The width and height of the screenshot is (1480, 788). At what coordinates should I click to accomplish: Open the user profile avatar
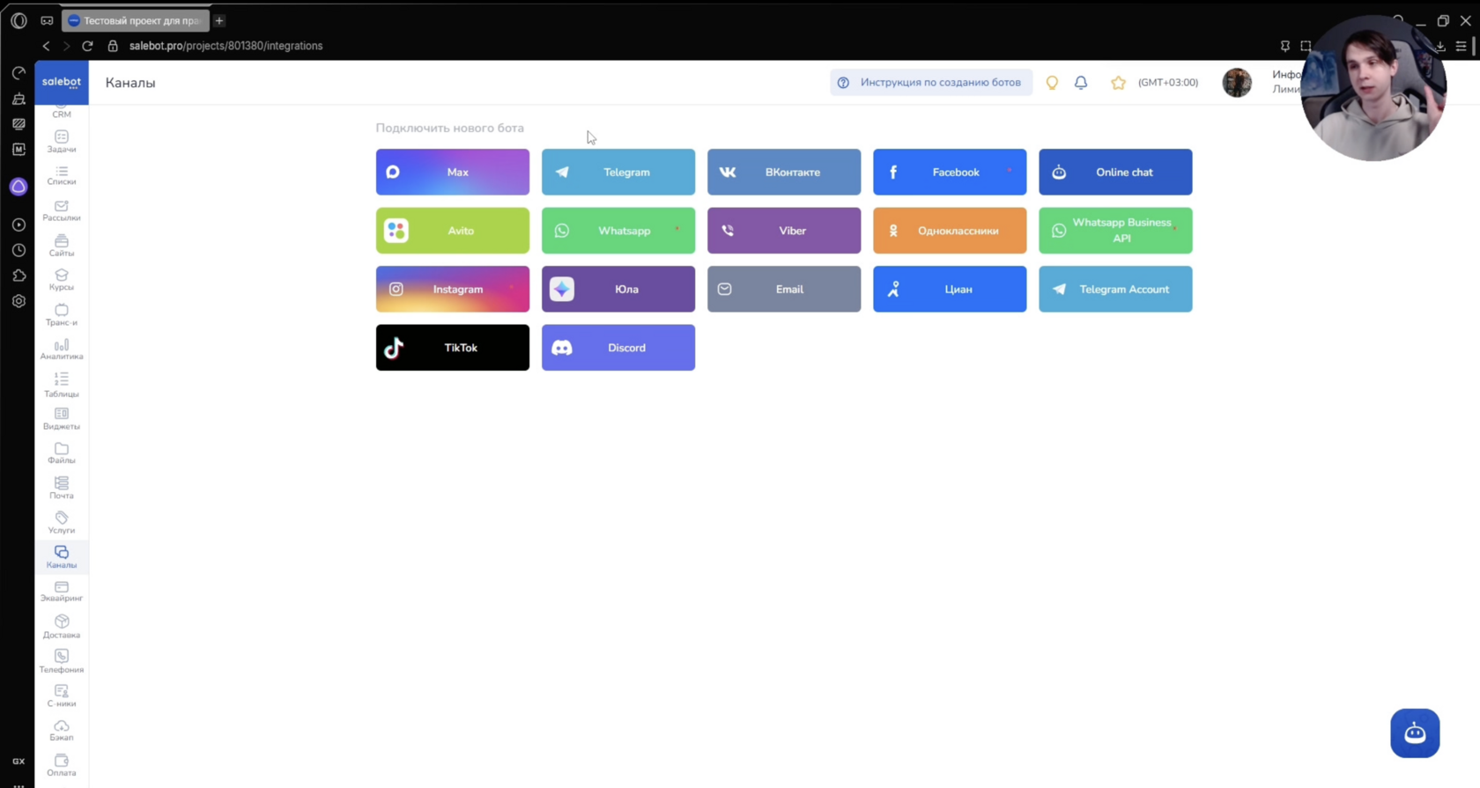1237,83
